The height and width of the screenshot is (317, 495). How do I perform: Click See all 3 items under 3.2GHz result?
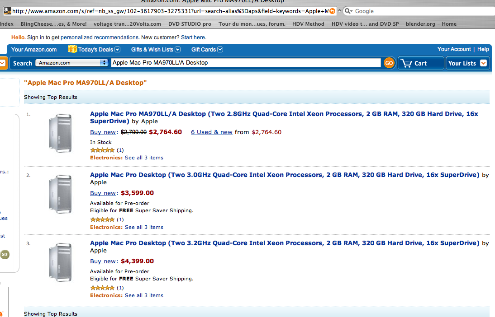coord(144,295)
